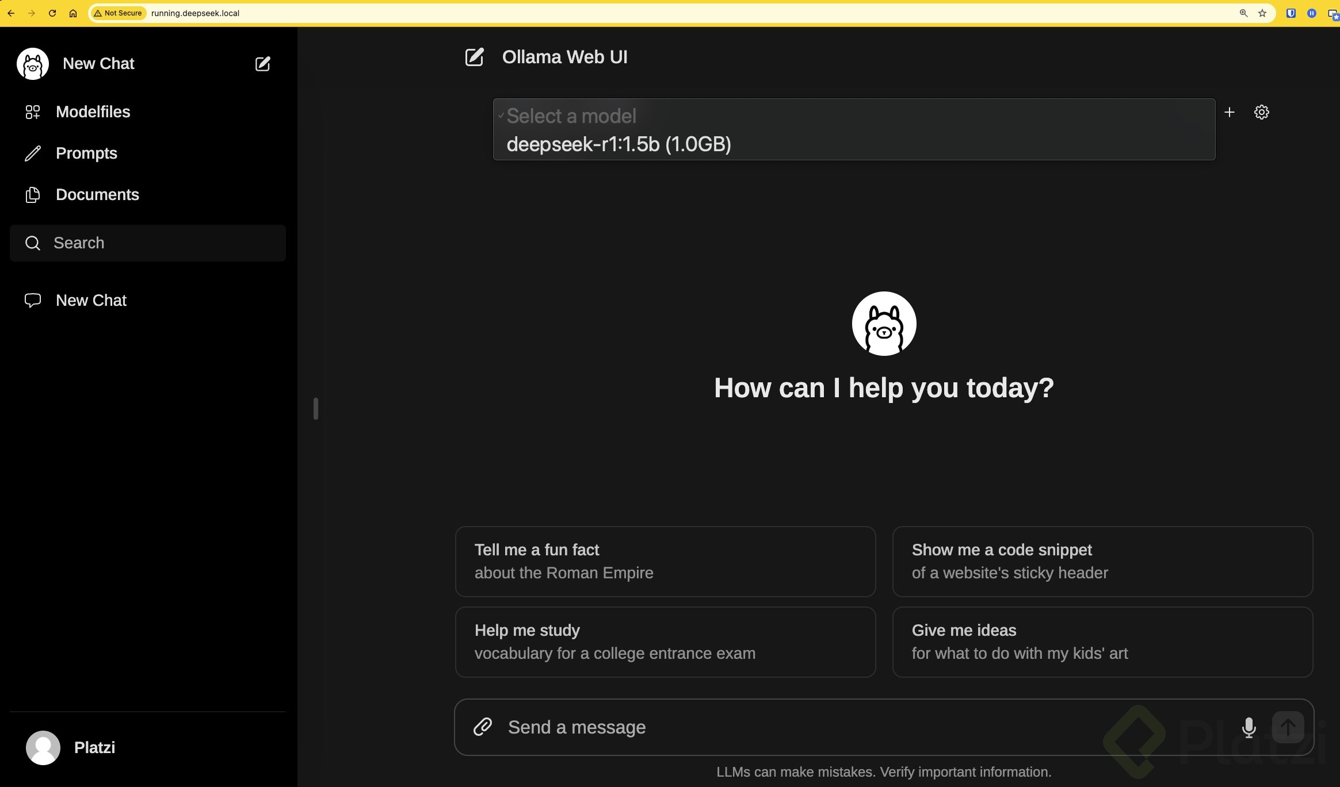Click the microphone voice input icon
Image resolution: width=1340 pixels, height=787 pixels.
[1249, 727]
